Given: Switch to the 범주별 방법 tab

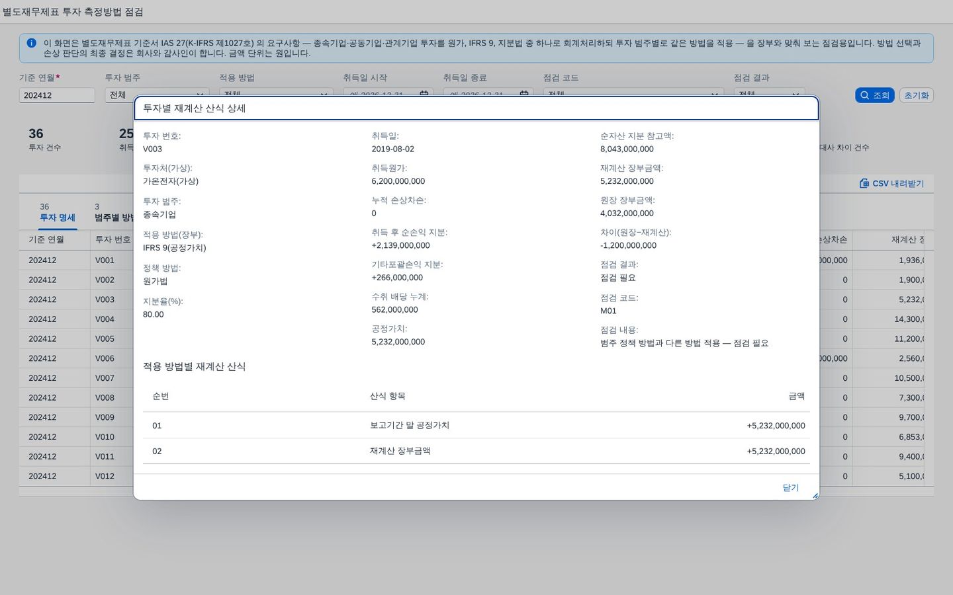Looking at the screenshot, I should [x=114, y=212].
